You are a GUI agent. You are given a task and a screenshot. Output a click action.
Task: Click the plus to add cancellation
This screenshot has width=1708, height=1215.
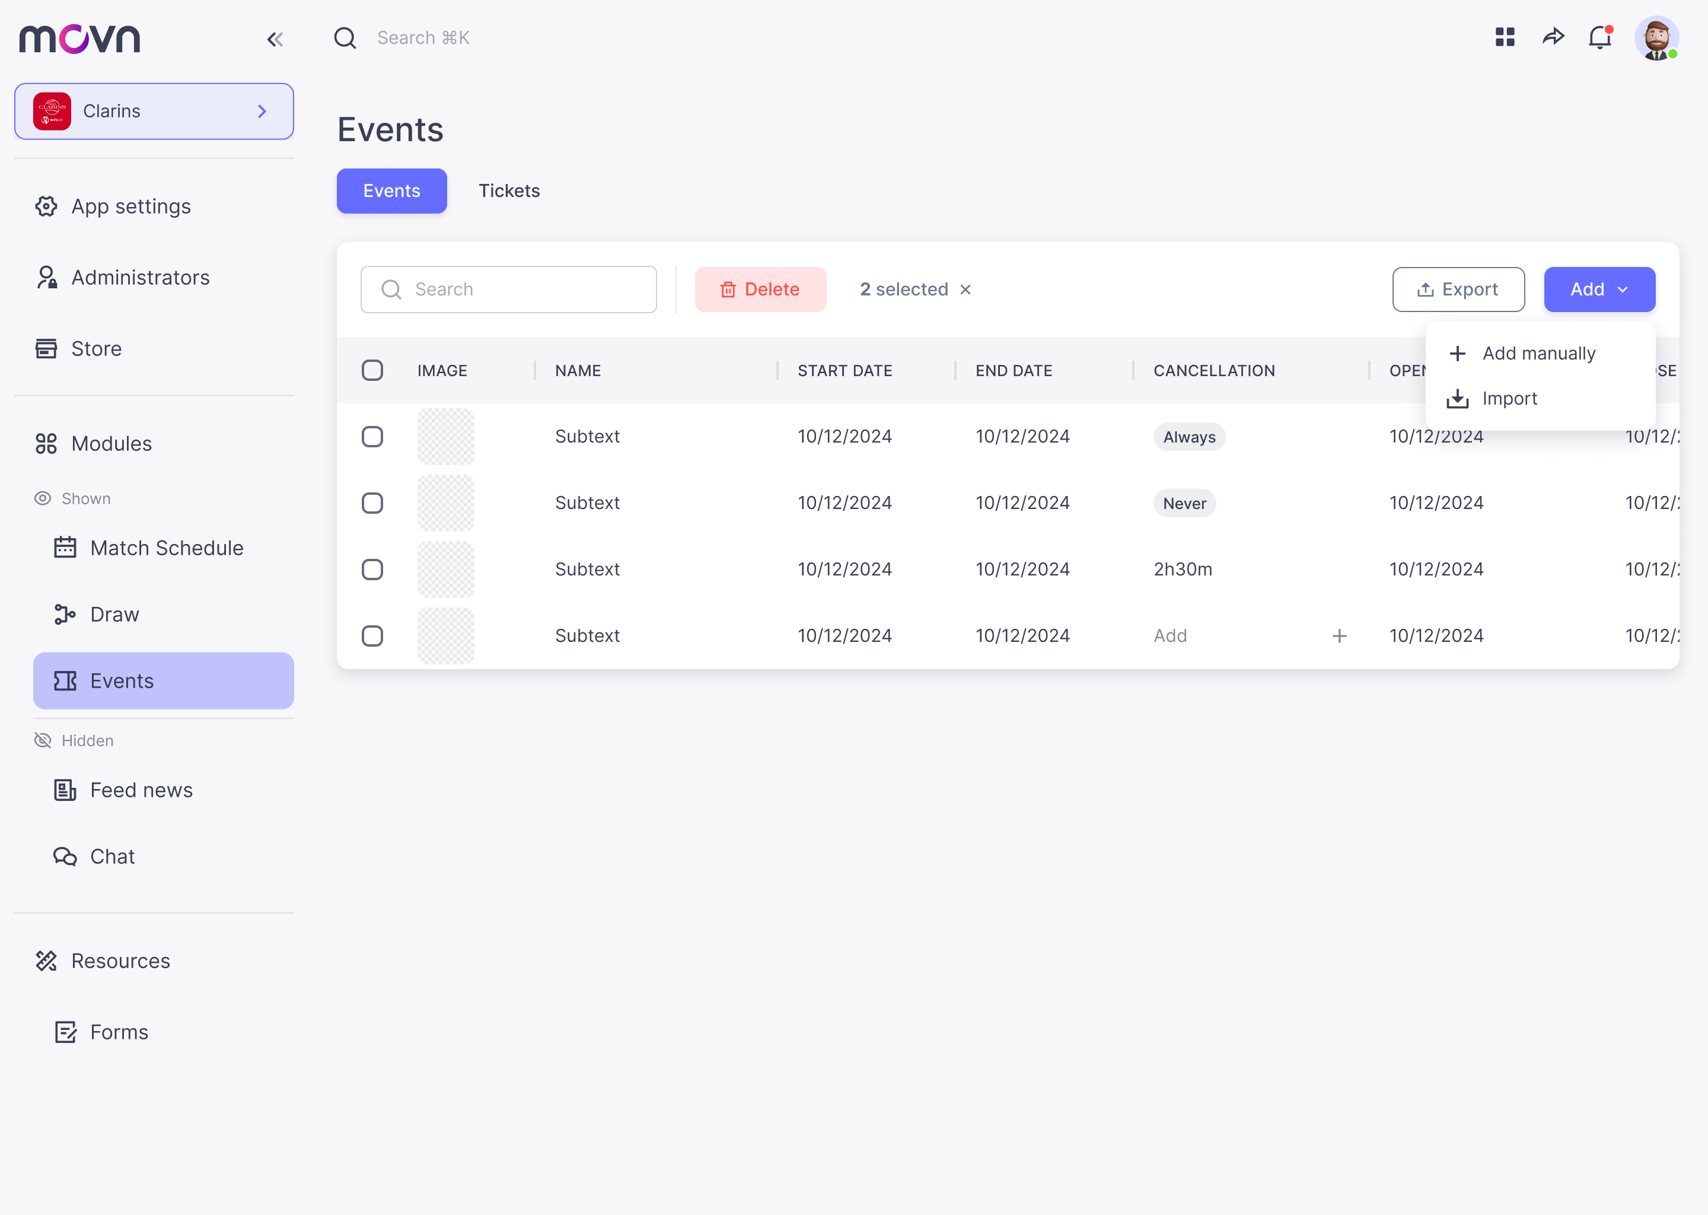pyautogui.click(x=1339, y=636)
